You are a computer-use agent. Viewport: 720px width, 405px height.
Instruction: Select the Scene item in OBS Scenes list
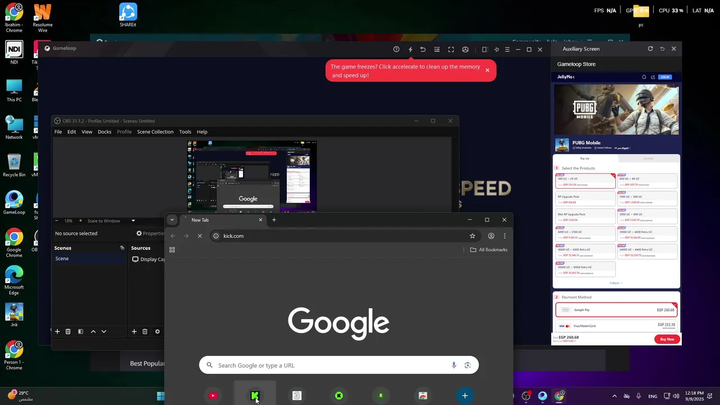point(89,259)
